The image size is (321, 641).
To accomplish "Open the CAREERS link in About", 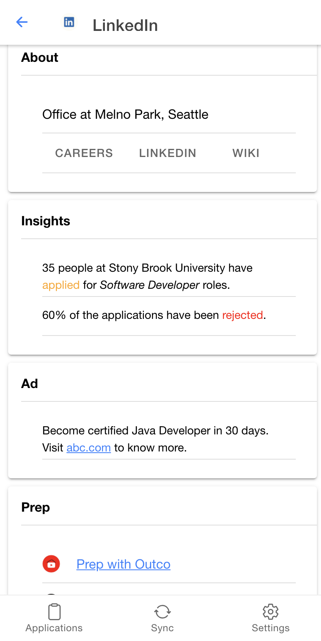I will [x=84, y=153].
